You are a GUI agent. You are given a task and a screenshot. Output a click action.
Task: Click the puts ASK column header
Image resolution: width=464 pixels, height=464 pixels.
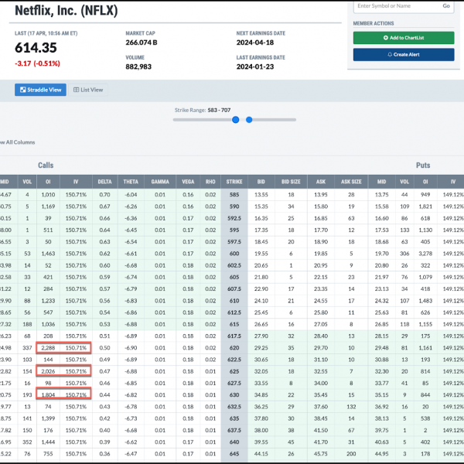coord(321,182)
